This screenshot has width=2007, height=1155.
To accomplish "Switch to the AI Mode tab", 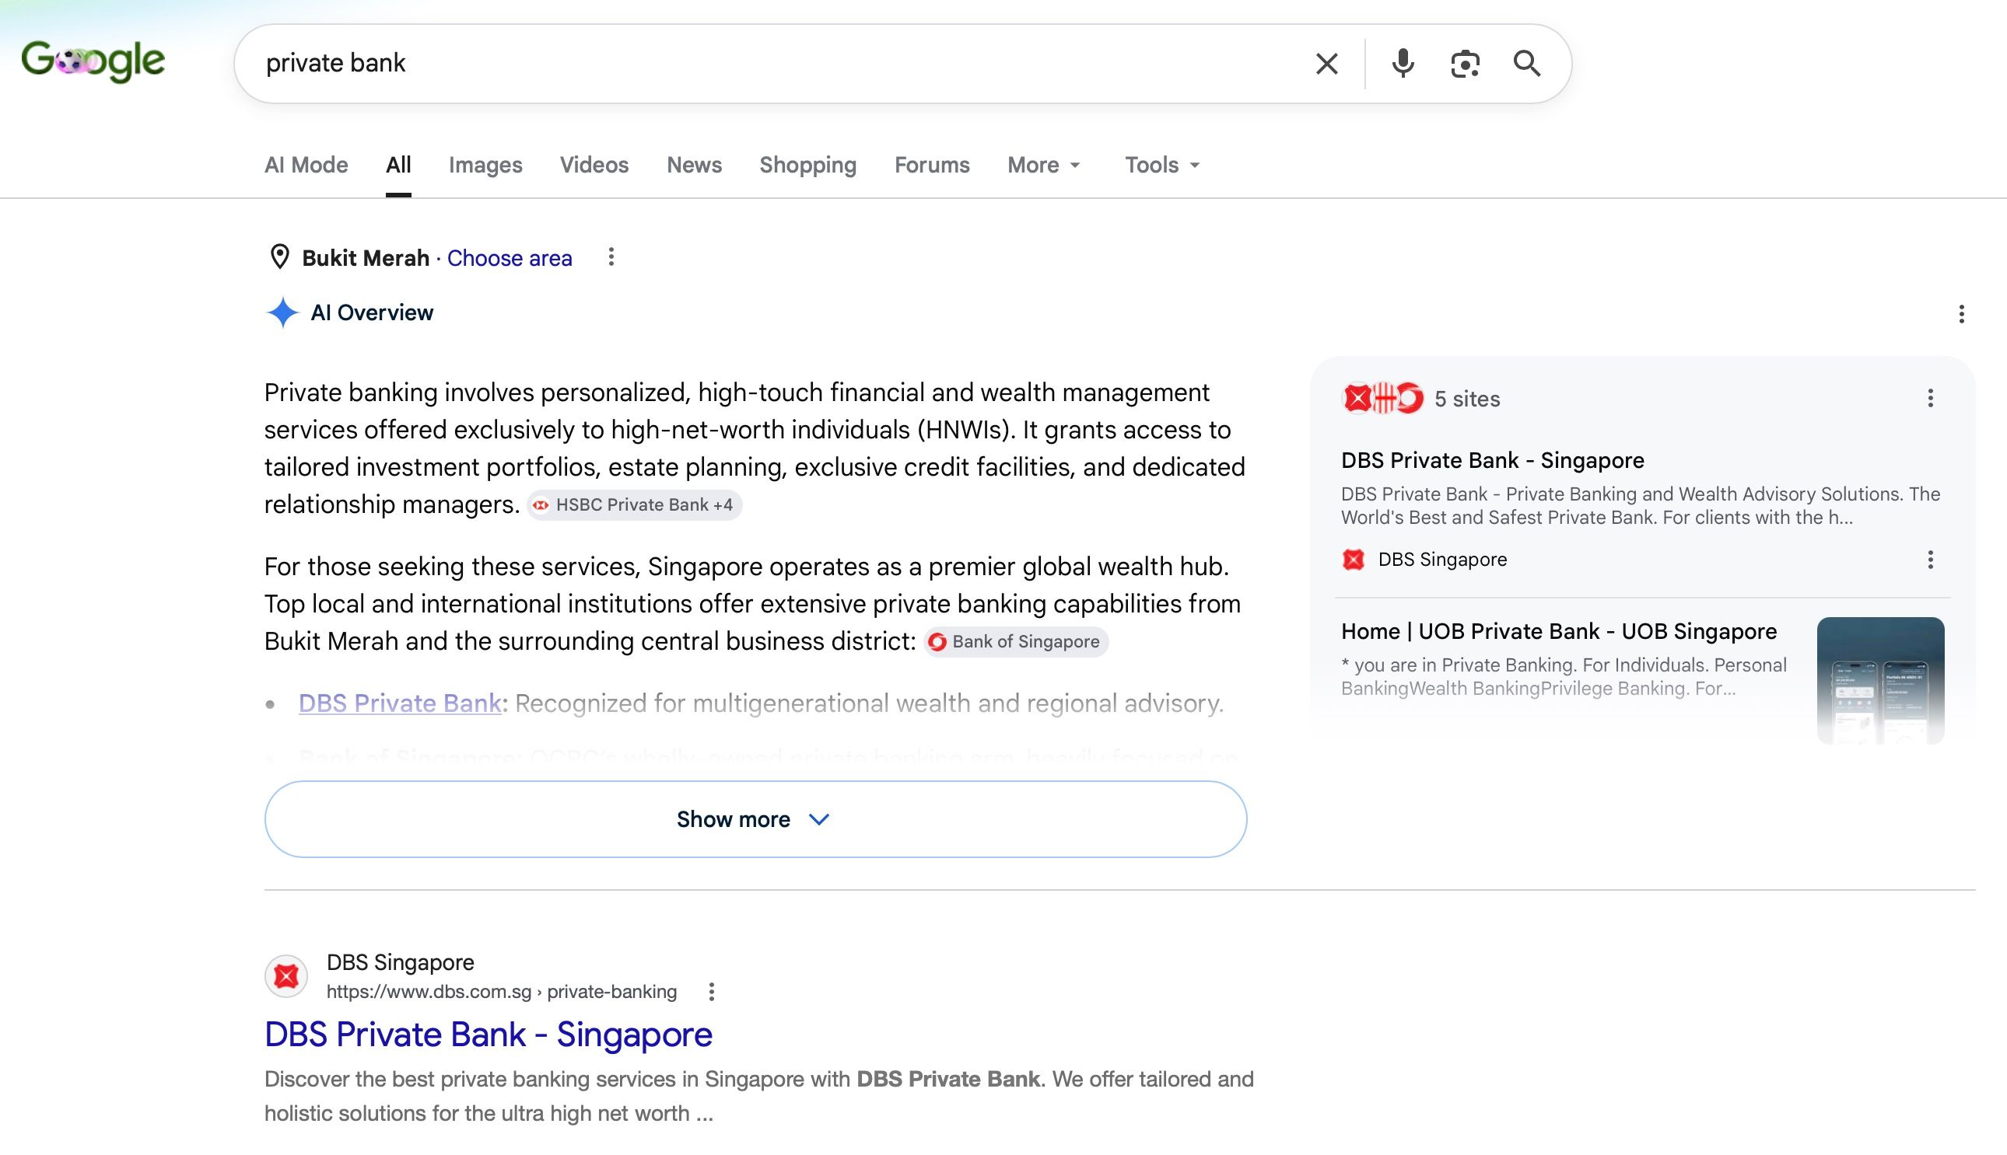I will click(x=306, y=165).
